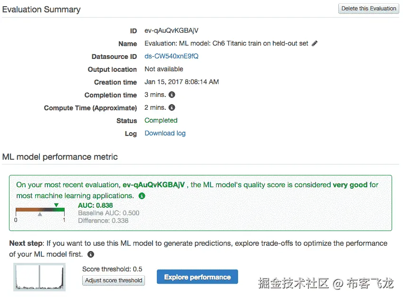This screenshot has width=403, height=299.
Task: Click the gray baseline AUC marker
Action: coord(40,214)
